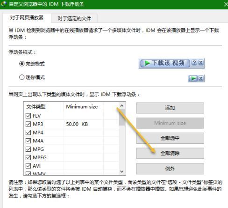Open the 例外 exceptions button
The image size is (228, 208).
click(x=170, y=169)
